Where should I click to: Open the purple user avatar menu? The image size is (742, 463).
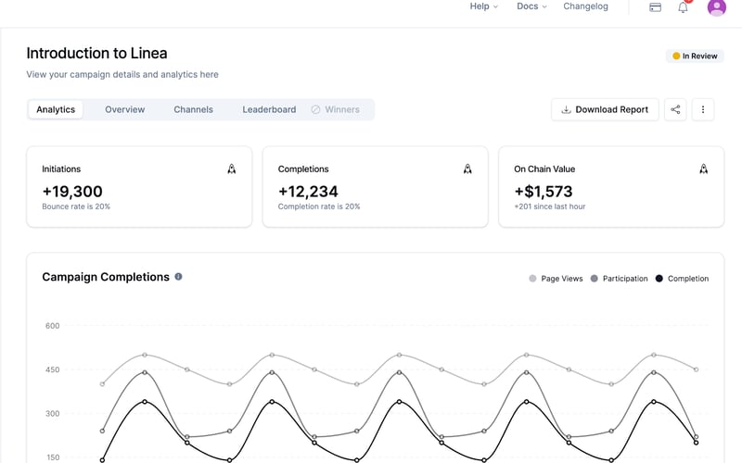(x=716, y=7)
